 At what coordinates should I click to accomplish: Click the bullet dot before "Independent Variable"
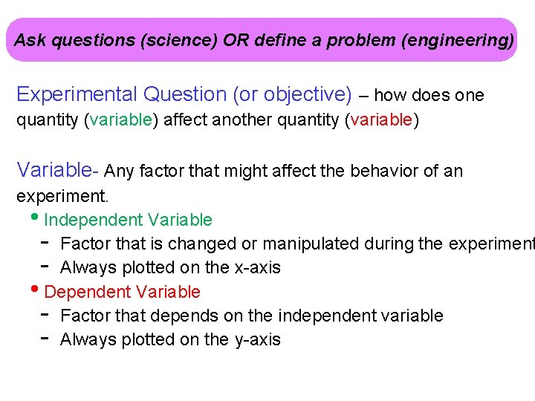click(x=39, y=219)
